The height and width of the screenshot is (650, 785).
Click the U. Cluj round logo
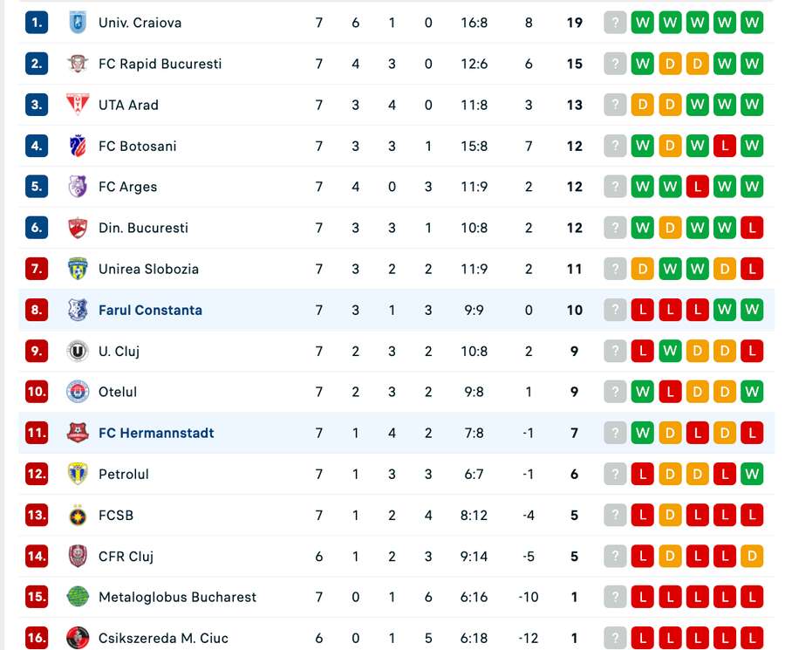click(x=78, y=351)
